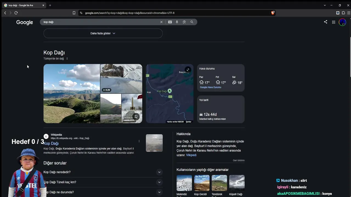Click the '12s 44d' driving time
The image size is (351, 197).
coord(210,114)
